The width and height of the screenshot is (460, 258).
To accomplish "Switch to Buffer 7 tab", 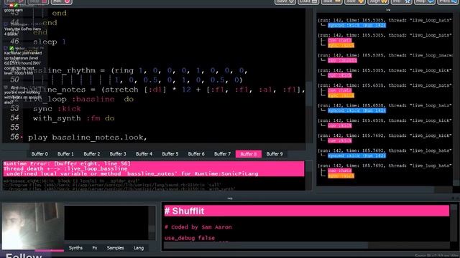I will coord(222,154).
